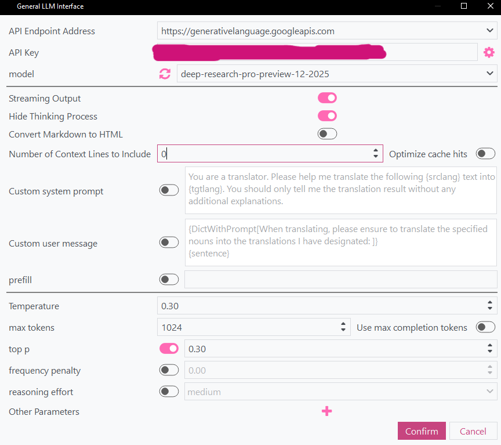
Task: Increase Temperature value arrow
Action: click(x=490, y=302)
